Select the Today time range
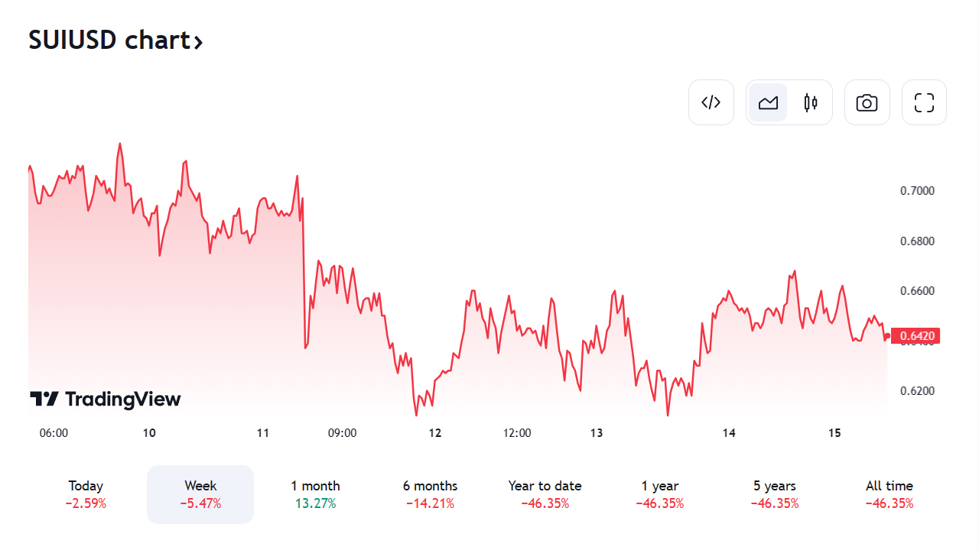The image size is (979, 550). coord(86,494)
